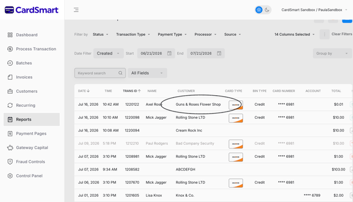
Task: Sort by TRANS ID column header
Action: pos(132,91)
